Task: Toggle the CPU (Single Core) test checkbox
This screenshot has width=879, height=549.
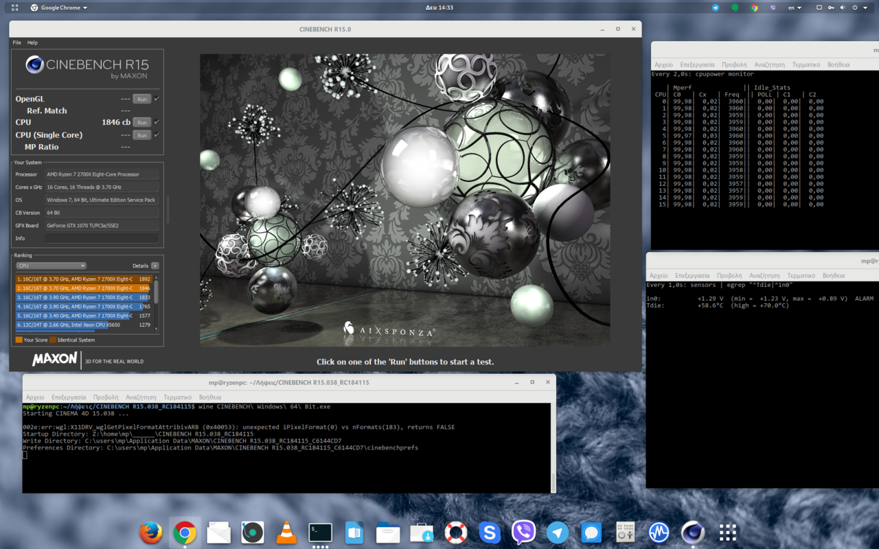Action: [157, 135]
